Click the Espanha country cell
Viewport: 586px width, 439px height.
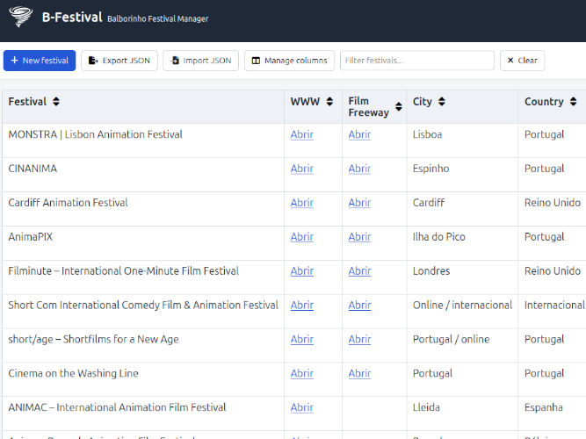pyautogui.click(x=544, y=407)
